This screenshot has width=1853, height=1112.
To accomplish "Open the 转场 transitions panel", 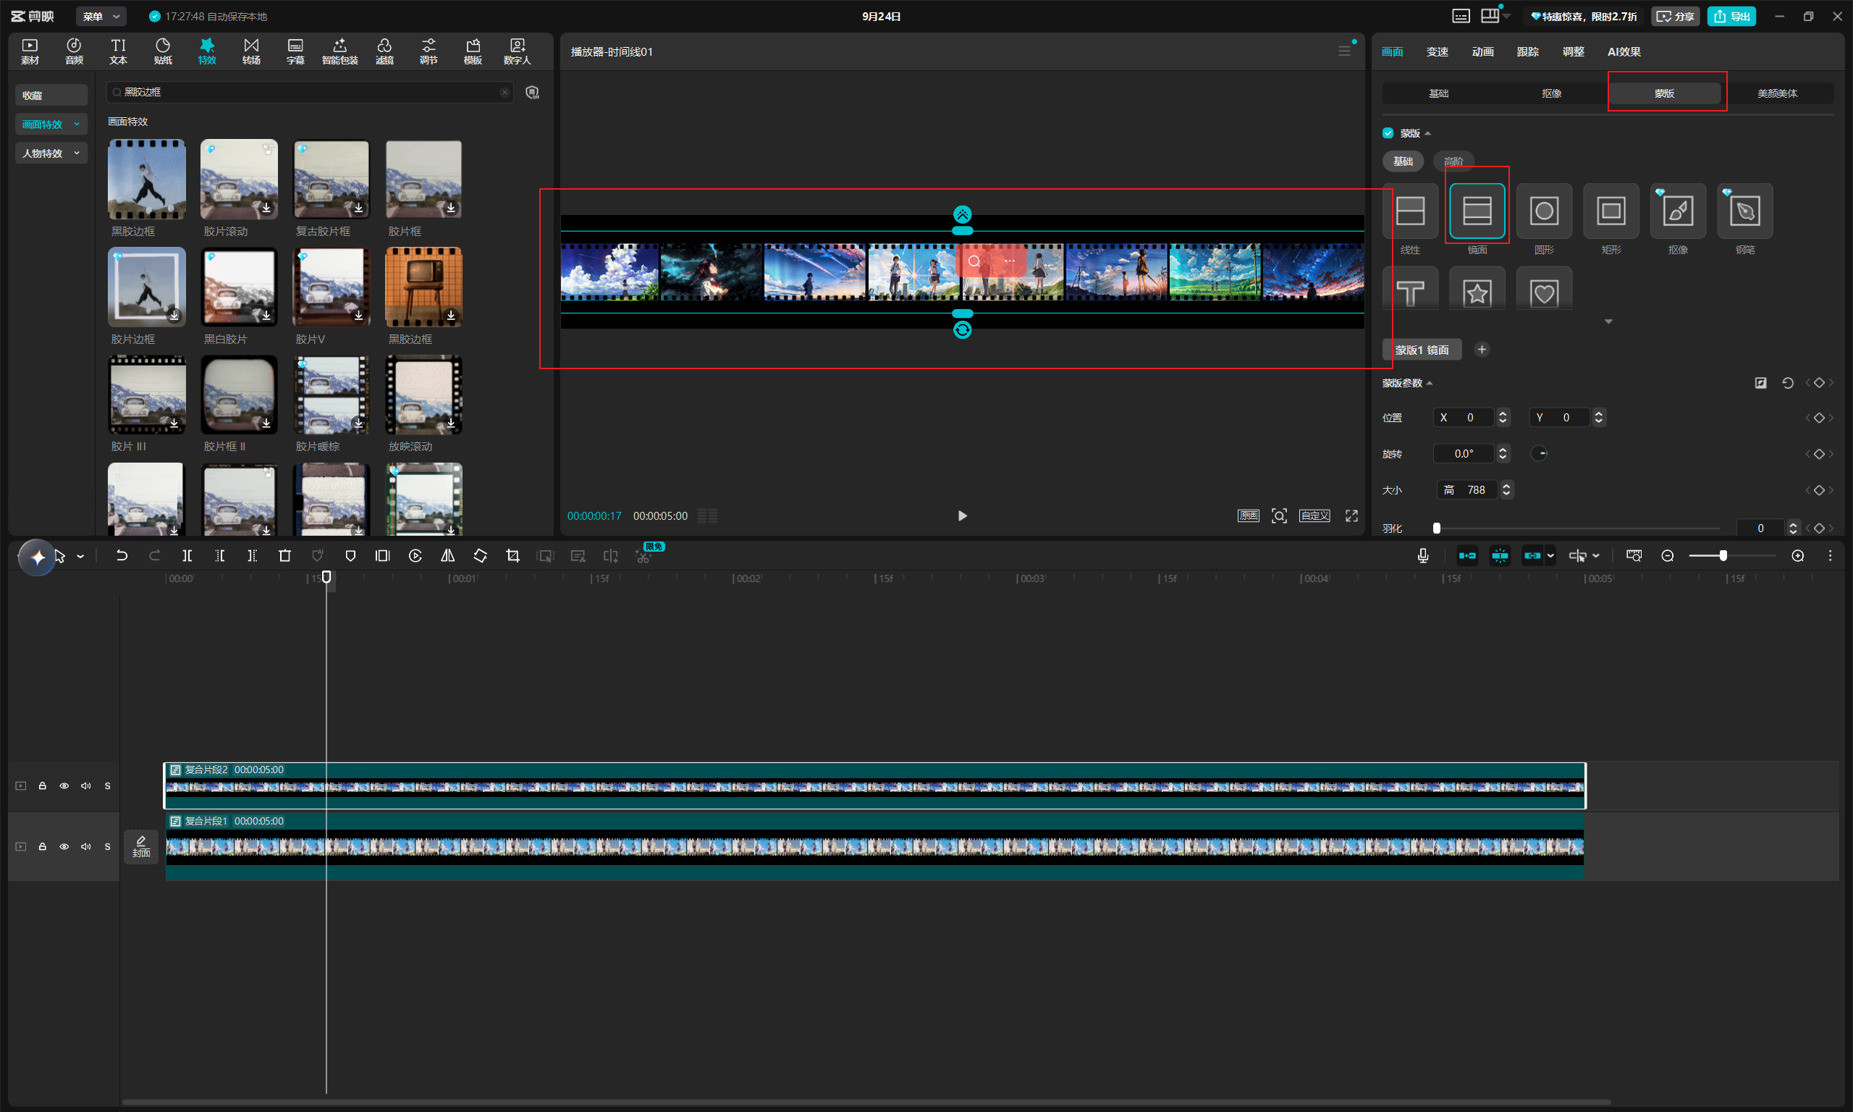I will [x=251, y=51].
